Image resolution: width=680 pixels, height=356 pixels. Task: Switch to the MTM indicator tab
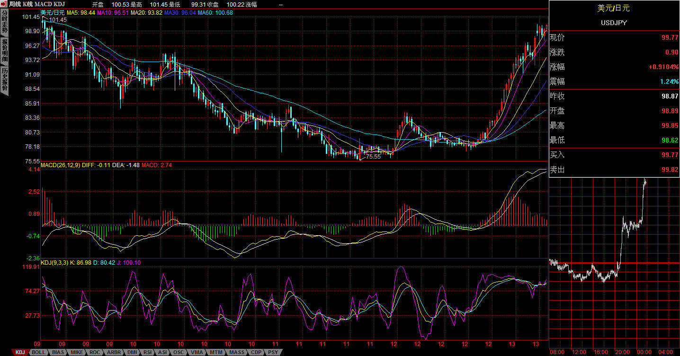[216, 352]
